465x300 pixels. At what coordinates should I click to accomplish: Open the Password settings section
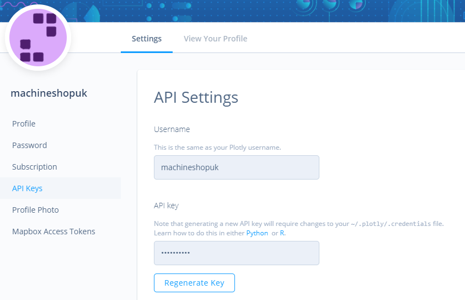pyautogui.click(x=29, y=145)
